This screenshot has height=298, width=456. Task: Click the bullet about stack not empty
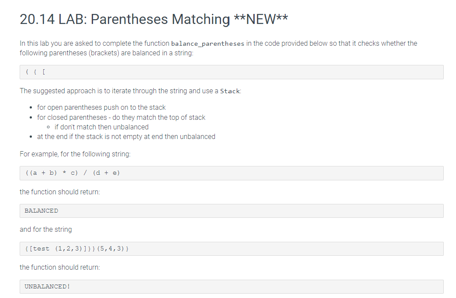126,137
